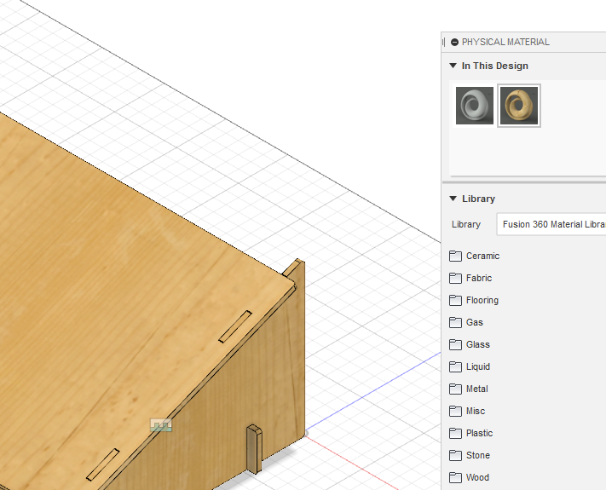The width and height of the screenshot is (606, 490).
Task: Select the wood material thumbnail
Action: [519, 106]
